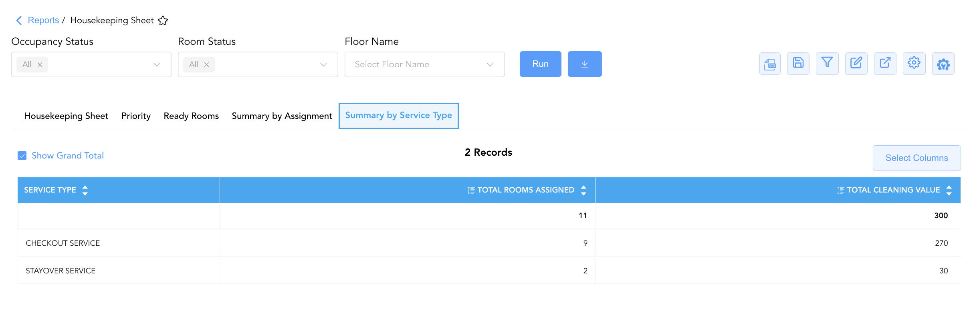The height and width of the screenshot is (309, 973).
Task: Click the CHECKOUT SERVICE row label
Action: (x=63, y=243)
